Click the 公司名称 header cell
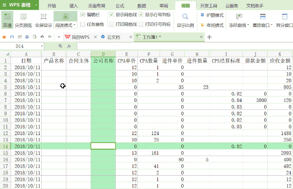Image resolution: width=293 pixels, height=189 pixels. pos(103,60)
